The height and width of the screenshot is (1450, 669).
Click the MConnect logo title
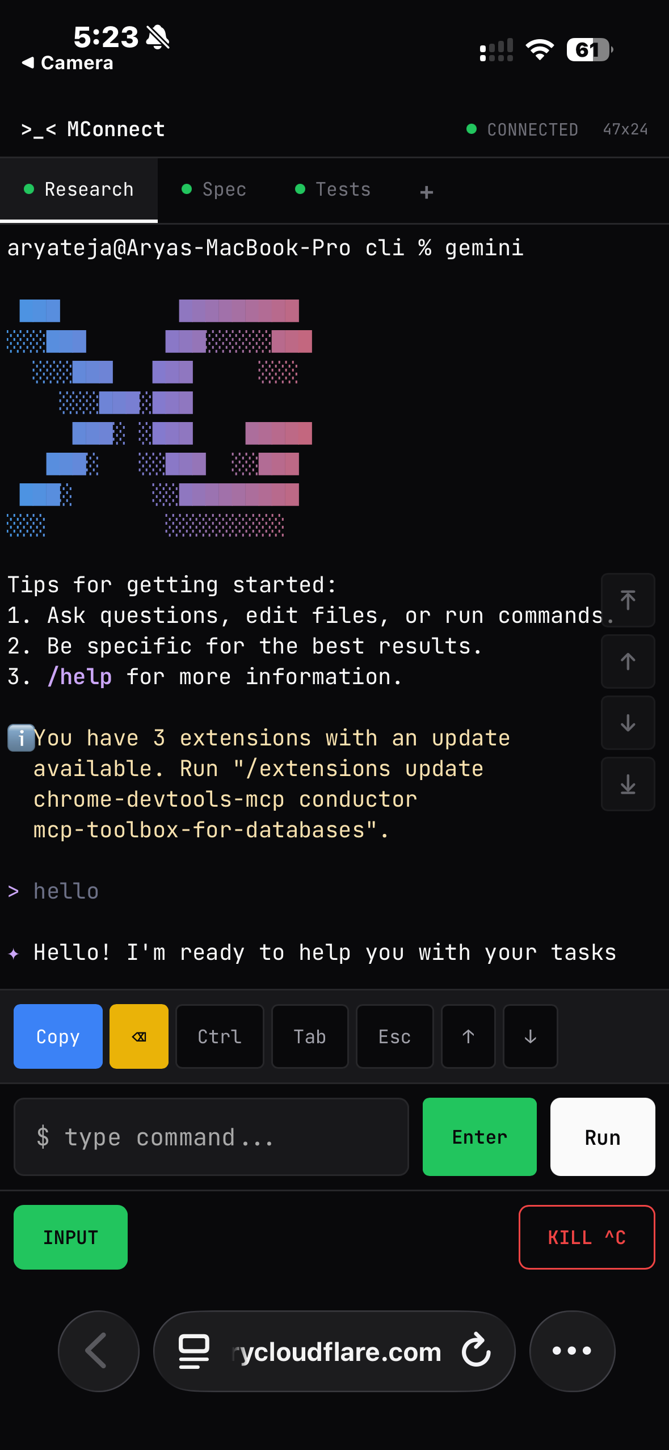click(93, 129)
